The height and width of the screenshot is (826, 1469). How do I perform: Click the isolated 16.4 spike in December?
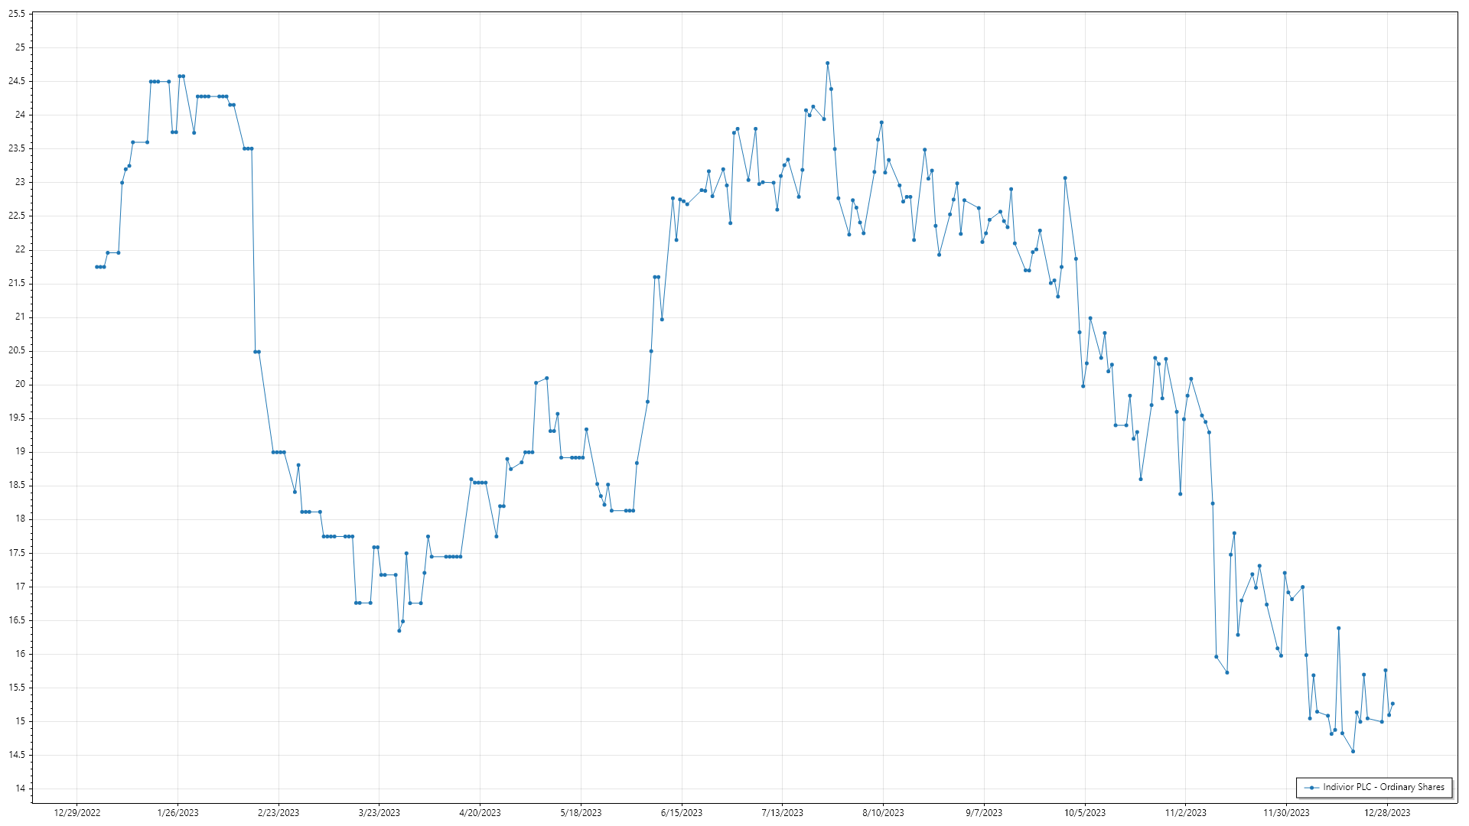pyautogui.click(x=1338, y=628)
